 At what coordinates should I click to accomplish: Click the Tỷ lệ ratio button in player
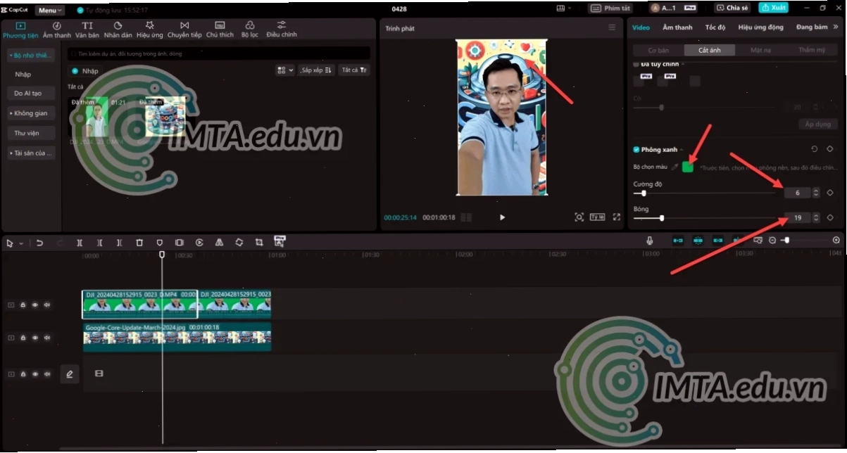point(597,217)
